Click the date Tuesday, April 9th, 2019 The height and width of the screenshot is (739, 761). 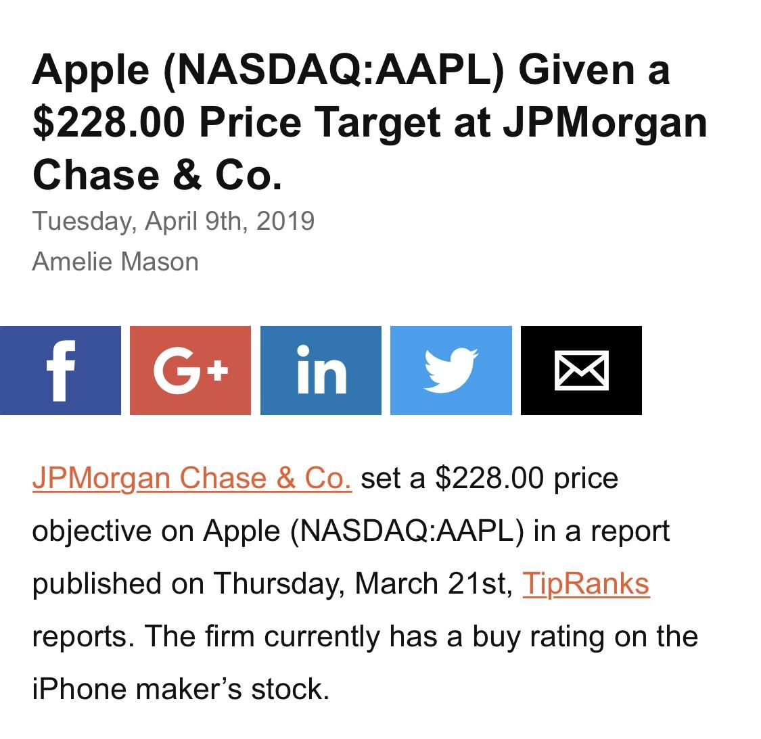(x=173, y=221)
